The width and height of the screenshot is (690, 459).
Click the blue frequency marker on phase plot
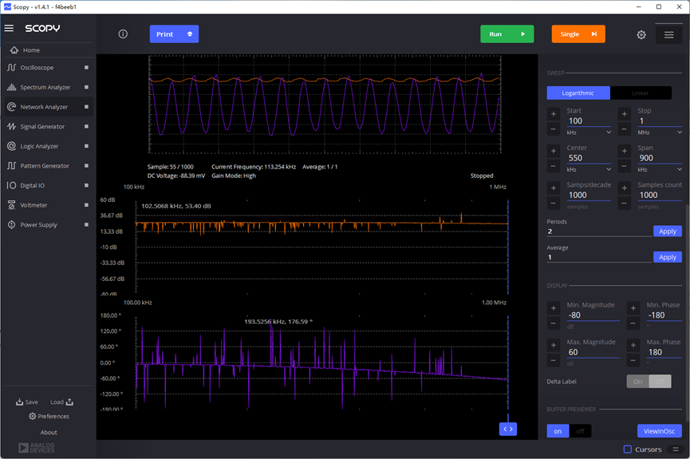point(508,362)
